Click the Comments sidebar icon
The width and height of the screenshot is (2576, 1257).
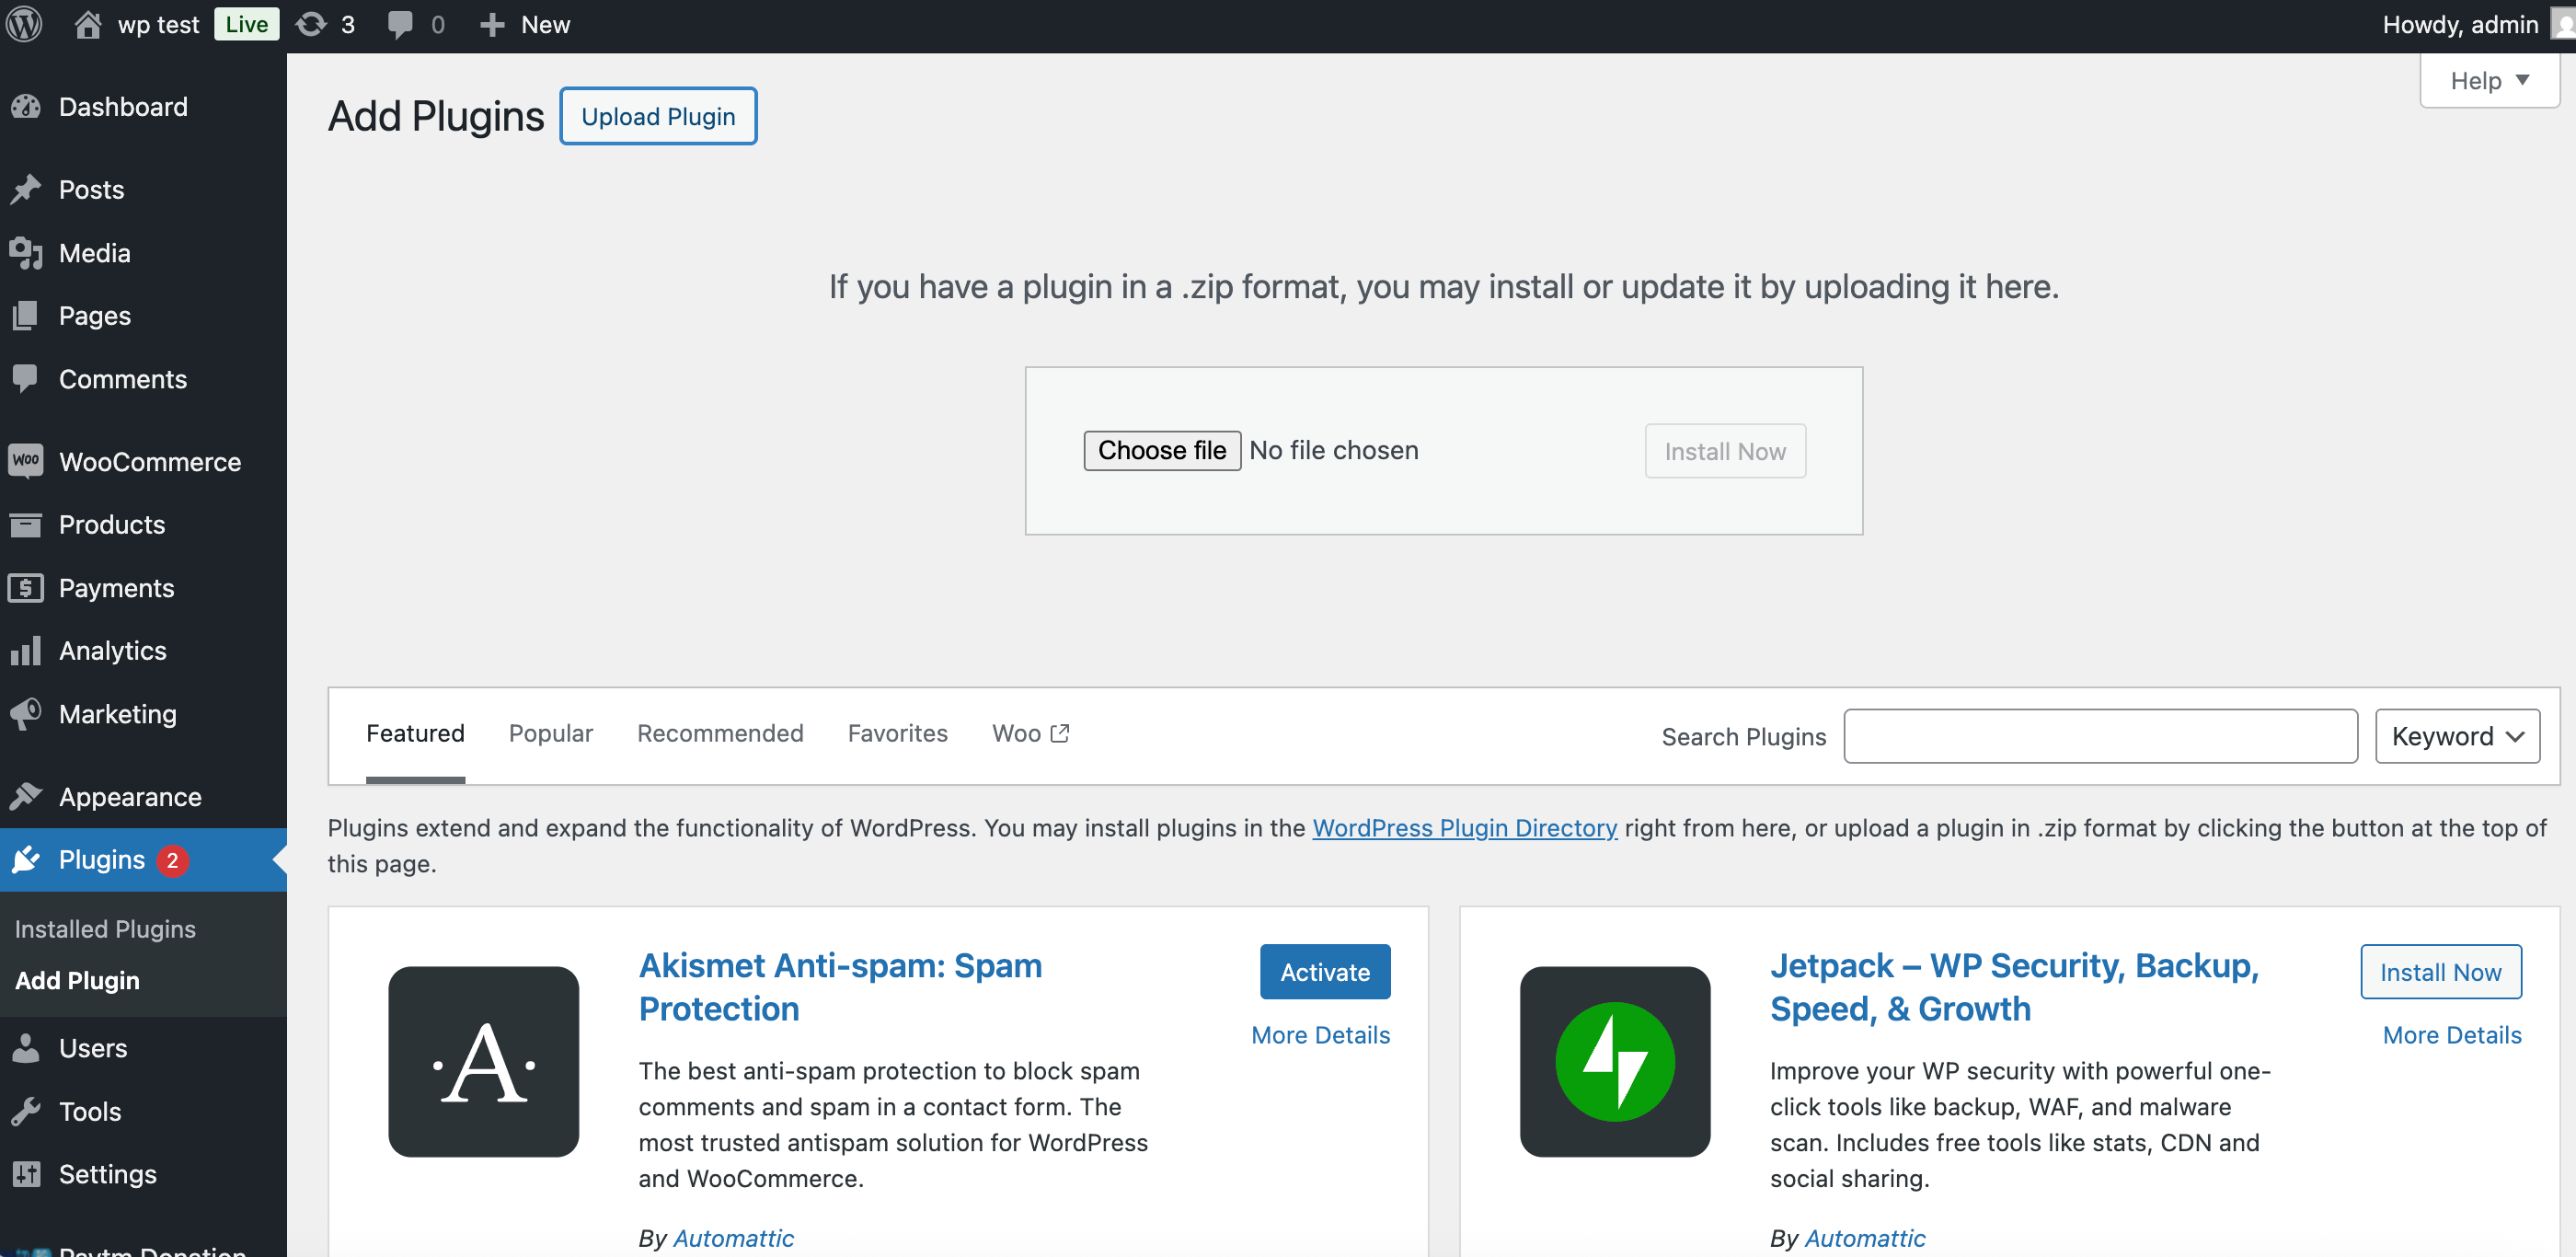[x=26, y=379]
